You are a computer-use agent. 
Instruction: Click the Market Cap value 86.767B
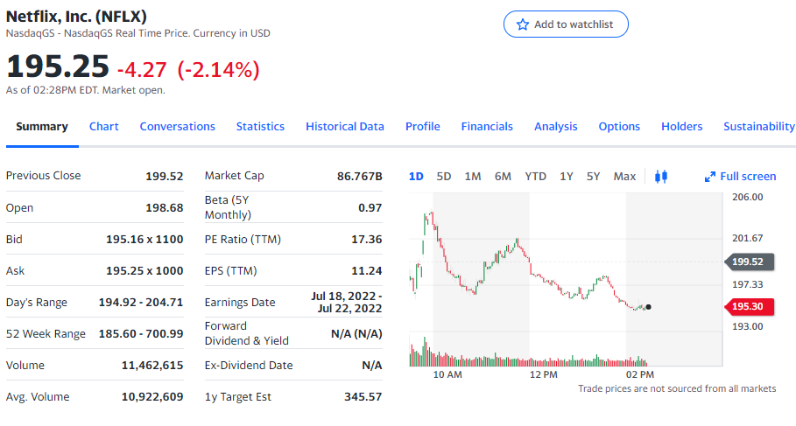tap(359, 176)
